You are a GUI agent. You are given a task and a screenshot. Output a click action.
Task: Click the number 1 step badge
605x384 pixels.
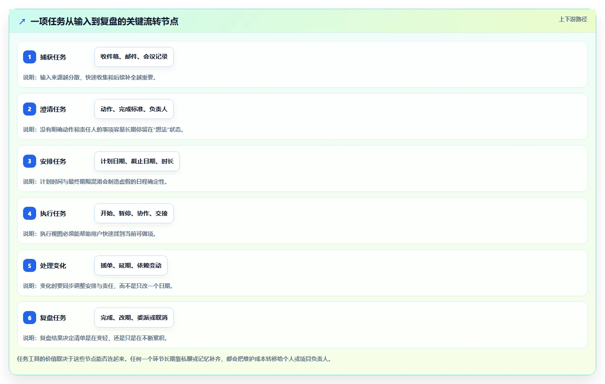pyautogui.click(x=30, y=57)
